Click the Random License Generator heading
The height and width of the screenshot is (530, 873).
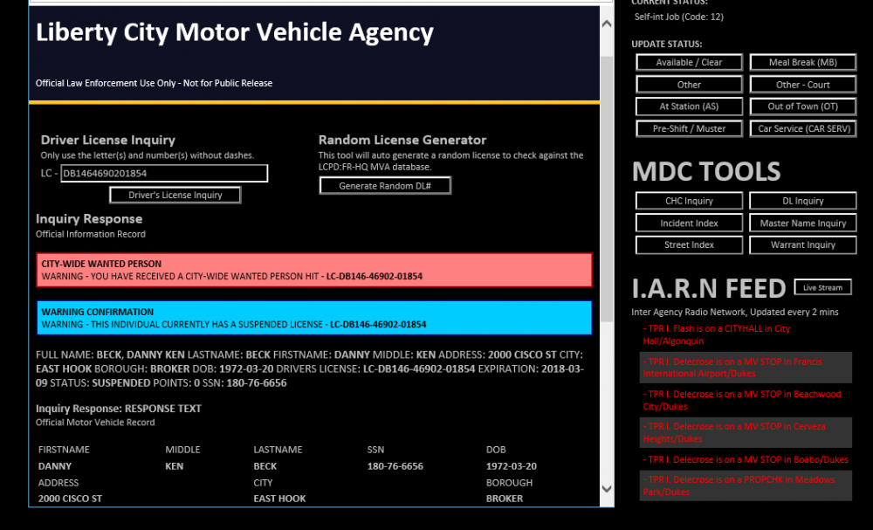click(x=402, y=140)
